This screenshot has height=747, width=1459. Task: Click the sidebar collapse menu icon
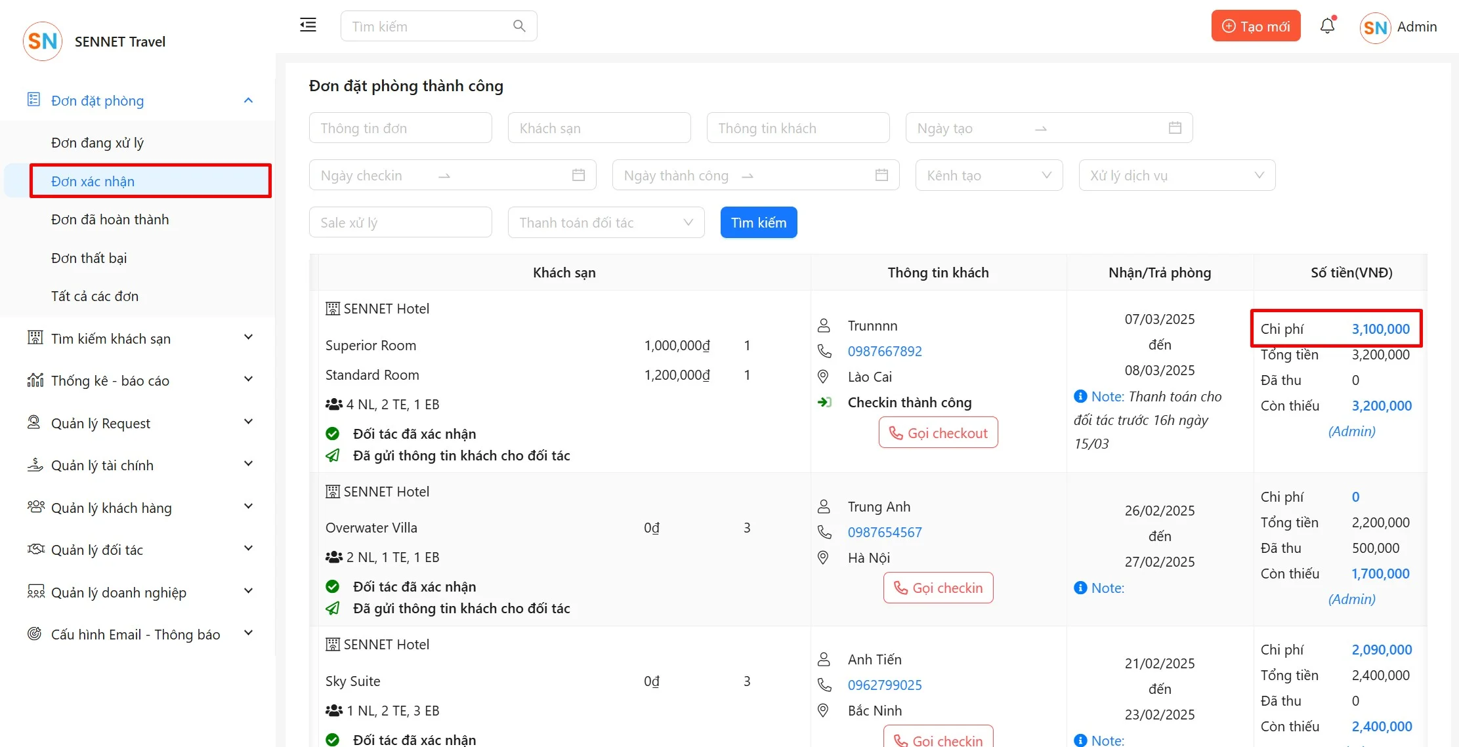coord(308,26)
